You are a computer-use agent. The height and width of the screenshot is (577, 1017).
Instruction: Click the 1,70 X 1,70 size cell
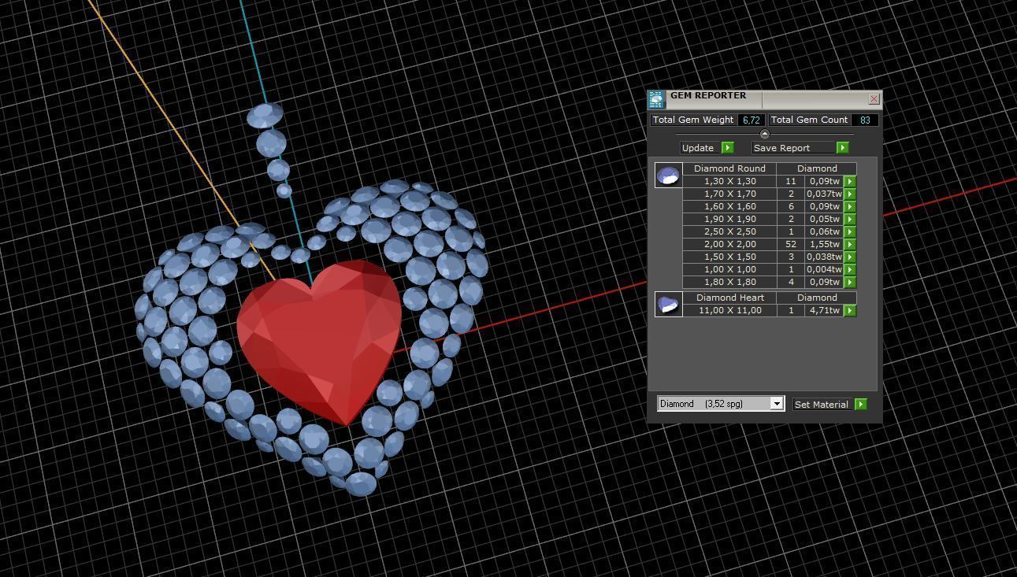[x=729, y=194]
